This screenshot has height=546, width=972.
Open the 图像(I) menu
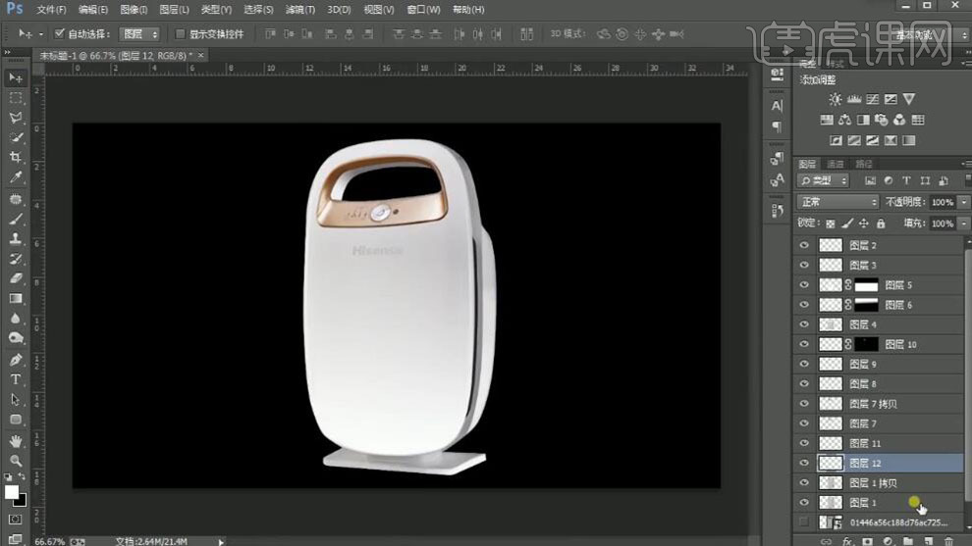[134, 9]
